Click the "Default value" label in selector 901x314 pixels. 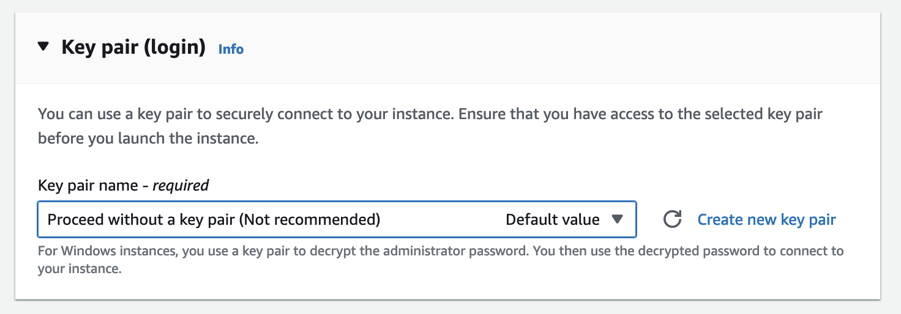552,219
